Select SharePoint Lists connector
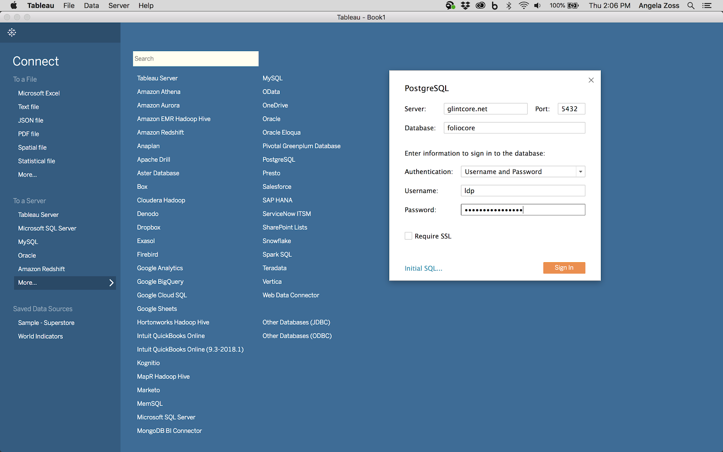 tap(285, 227)
